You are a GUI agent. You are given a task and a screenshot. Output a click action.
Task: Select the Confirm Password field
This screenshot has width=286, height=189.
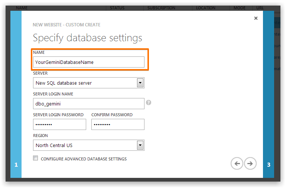pos(118,124)
